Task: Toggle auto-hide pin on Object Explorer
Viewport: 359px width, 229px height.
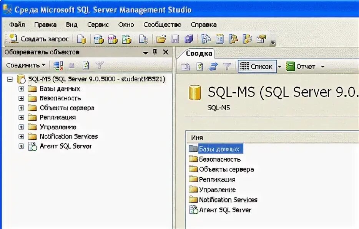Action: coord(155,52)
